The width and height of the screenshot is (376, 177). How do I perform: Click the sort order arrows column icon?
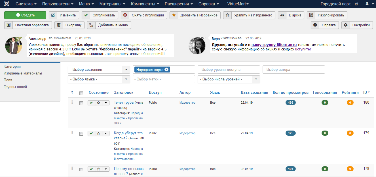coord(72,92)
